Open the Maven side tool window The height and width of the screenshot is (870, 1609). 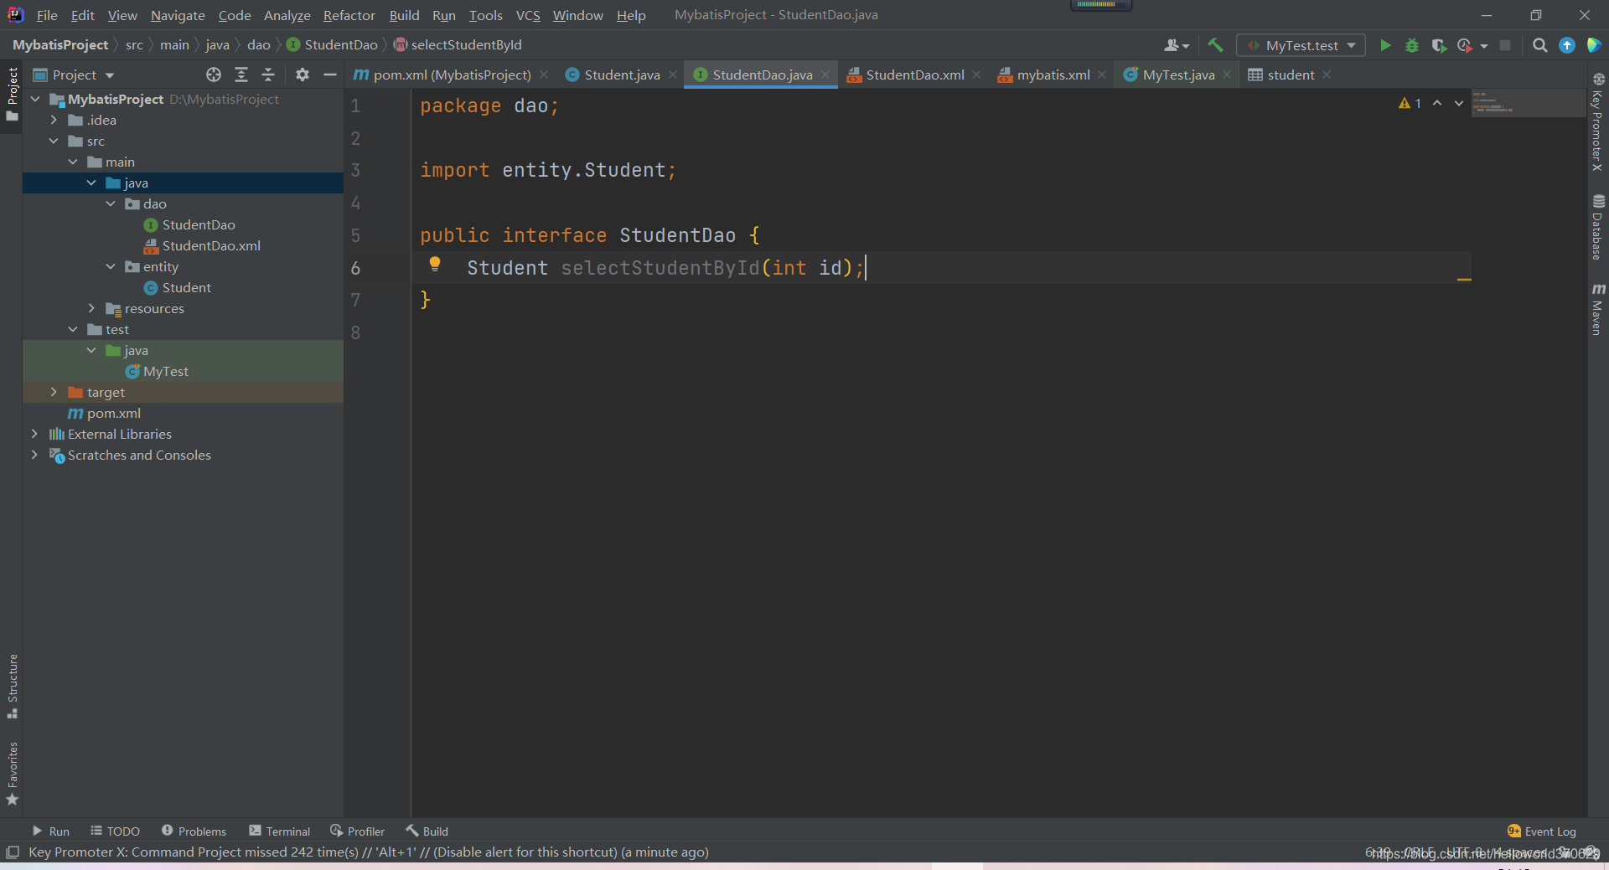point(1598,309)
